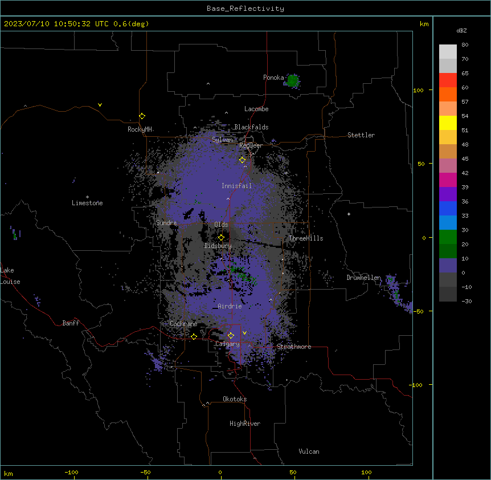Click the 100 tick on right axis
The height and width of the screenshot is (480, 491).
click(418, 90)
